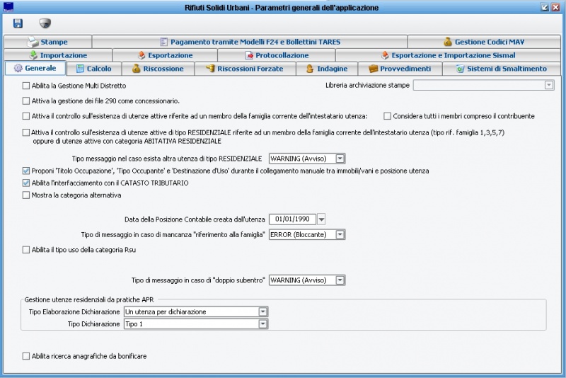This screenshot has width=566, height=378.
Task: Open the Provvedimenti tab
Action: 400,69
